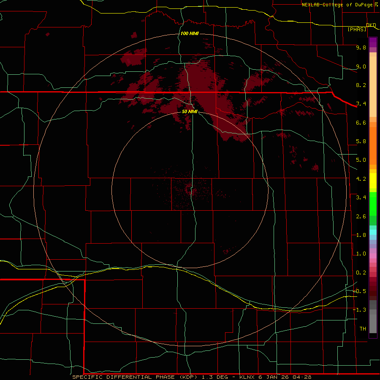The image size is (380, 380).
Task: Pick the pale peach color bar segment
Action: (x=373, y=87)
